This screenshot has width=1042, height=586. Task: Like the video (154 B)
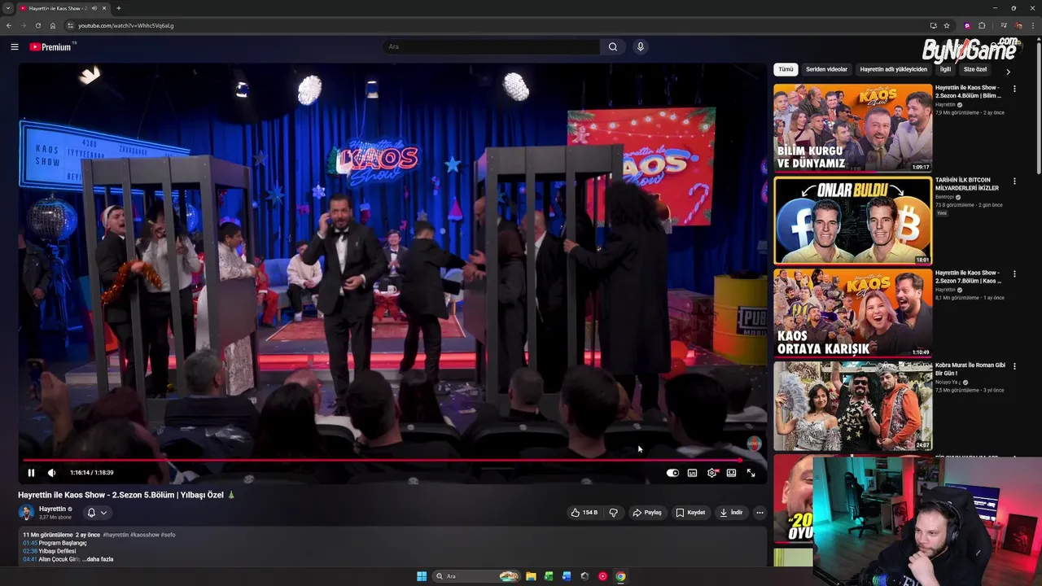(x=584, y=513)
